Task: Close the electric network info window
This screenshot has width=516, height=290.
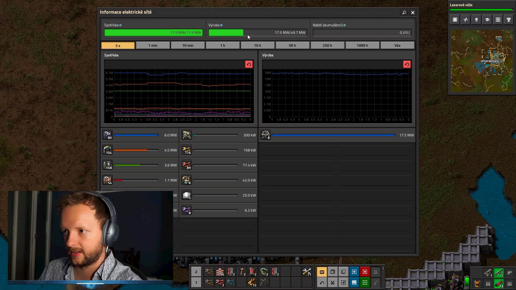Action: click(x=413, y=12)
